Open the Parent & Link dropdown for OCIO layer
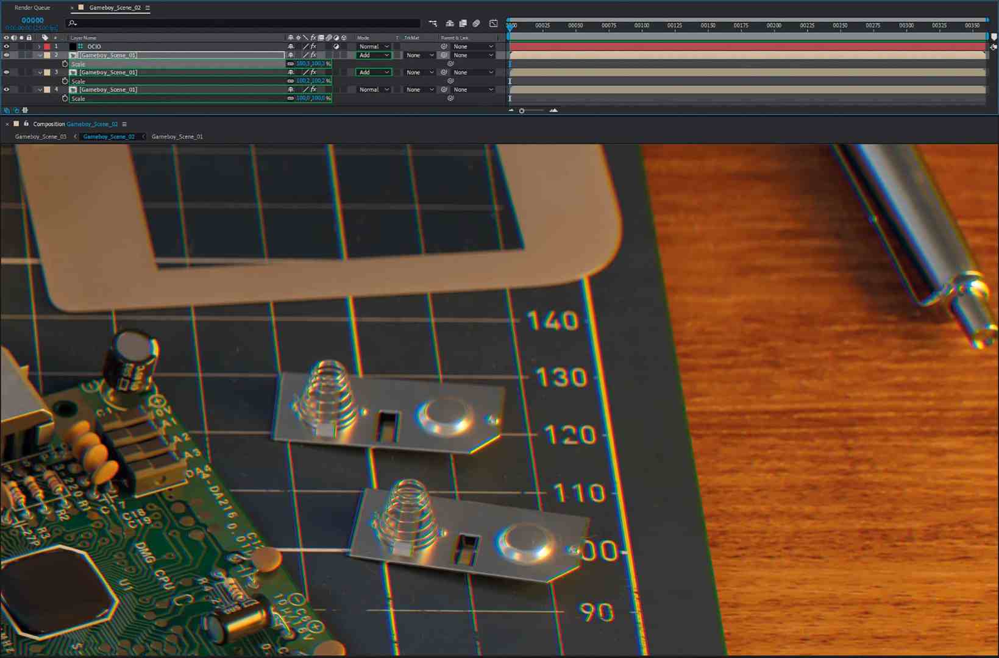 click(474, 46)
